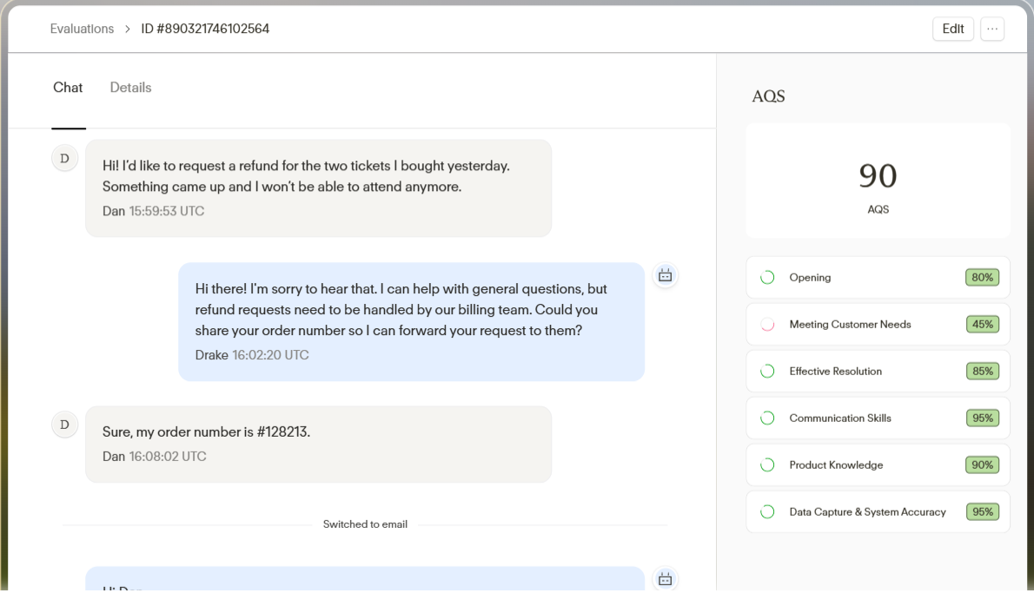
Task: Click the Effective Resolution ring icon
Action: click(767, 371)
